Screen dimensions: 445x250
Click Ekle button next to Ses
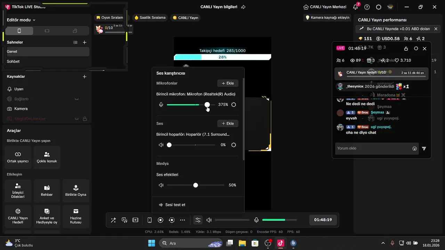(228, 124)
